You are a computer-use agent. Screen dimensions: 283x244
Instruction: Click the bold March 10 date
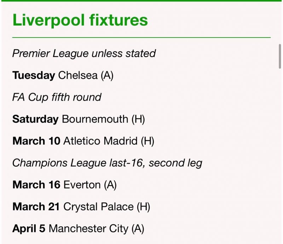click(x=36, y=141)
